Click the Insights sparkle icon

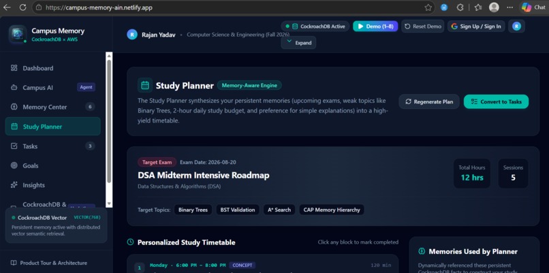(x=14, y=184)
